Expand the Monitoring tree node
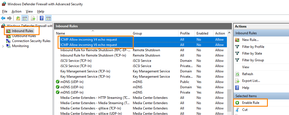Image resolution: width=289 pixels, height=115 pixels. [x=3, y=46]
